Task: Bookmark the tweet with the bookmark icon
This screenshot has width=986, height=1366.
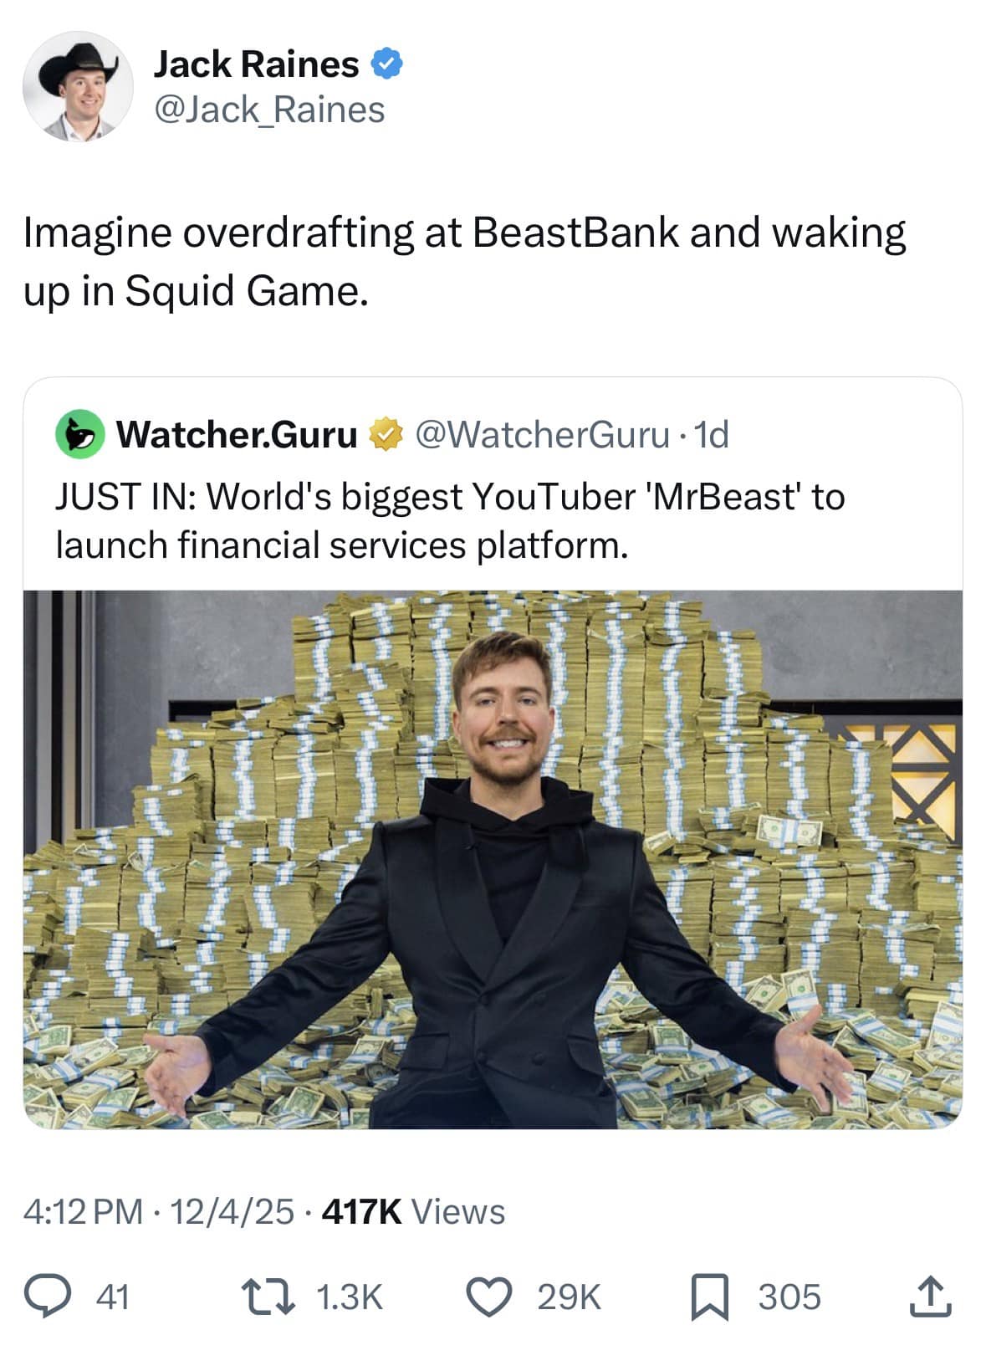Action: [710, 1297]
